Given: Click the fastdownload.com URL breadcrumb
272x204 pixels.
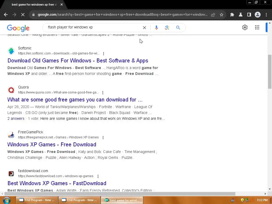Looking at the screenshot, I should point(56,176).
